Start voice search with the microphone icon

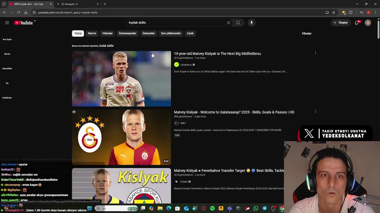click(251, 23)
